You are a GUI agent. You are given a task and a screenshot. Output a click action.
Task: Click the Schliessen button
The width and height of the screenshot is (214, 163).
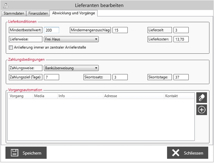(187, 153)
